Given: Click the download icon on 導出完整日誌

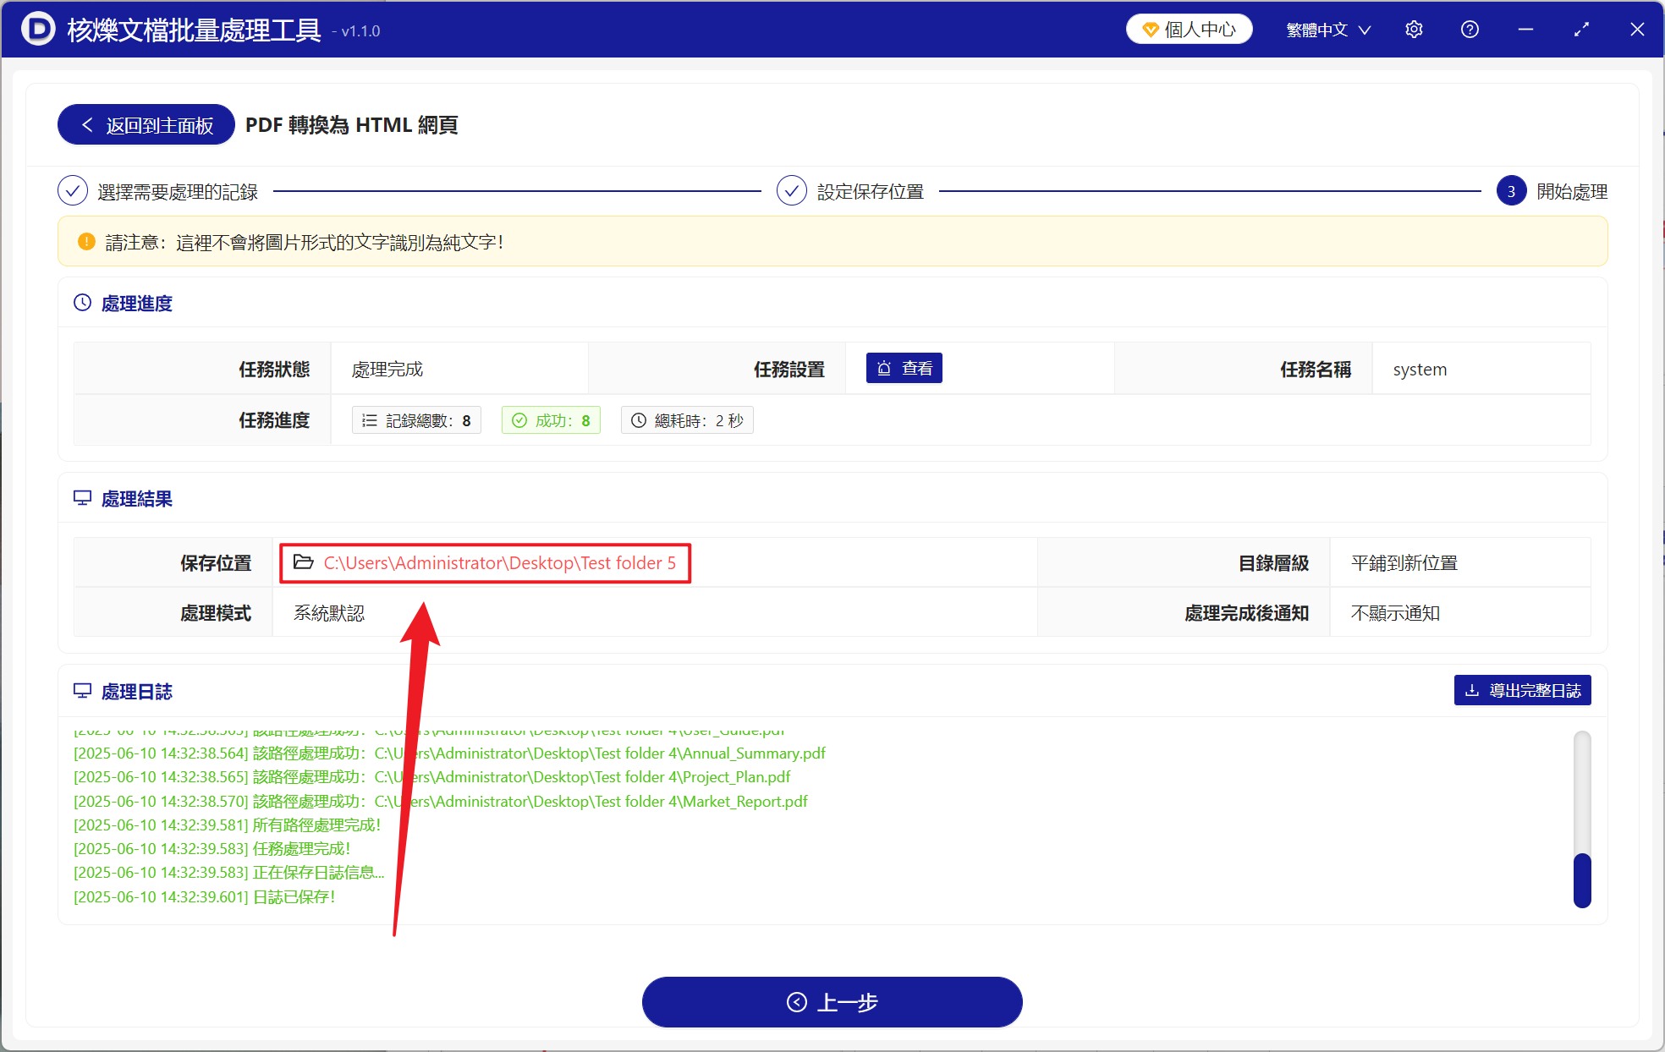Looking at the screenshot, I should click(1470, 690).
